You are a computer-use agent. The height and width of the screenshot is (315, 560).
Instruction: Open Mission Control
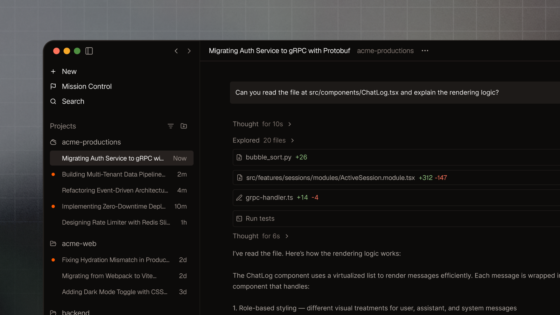(87, 86)
